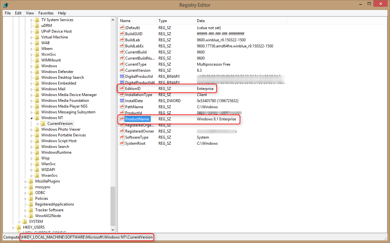The width and height of the screenshot is (390, 243).
Task: Select the CurrentBuildNu... value name
Action: click(x=140, y=58)
